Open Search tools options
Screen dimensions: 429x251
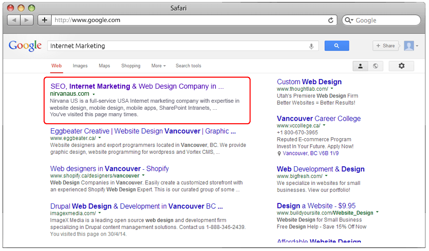pyautogui.click(x=188, y=66)
